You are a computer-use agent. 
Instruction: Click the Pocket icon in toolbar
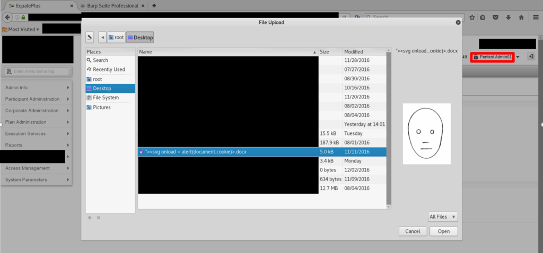click(x=496, y=17)
